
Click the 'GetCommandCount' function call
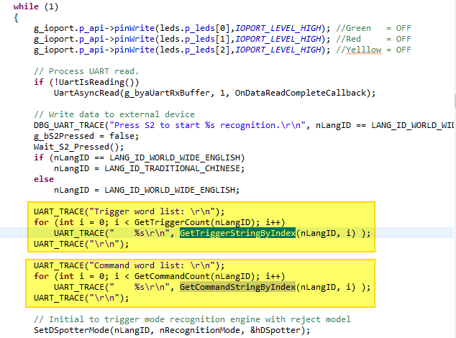pos(172,276)
